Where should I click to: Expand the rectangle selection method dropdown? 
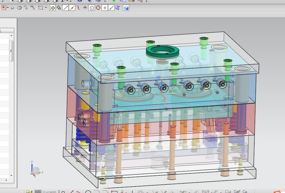click(x=45, y=8)
